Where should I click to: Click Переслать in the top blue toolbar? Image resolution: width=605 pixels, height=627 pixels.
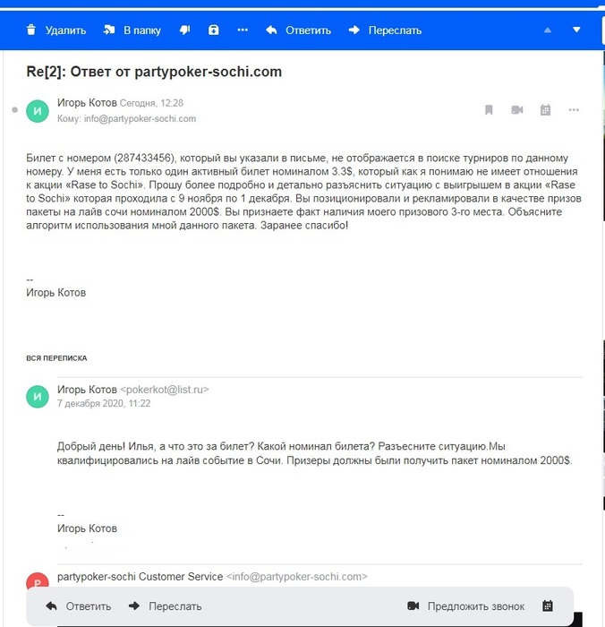point(385,30)
